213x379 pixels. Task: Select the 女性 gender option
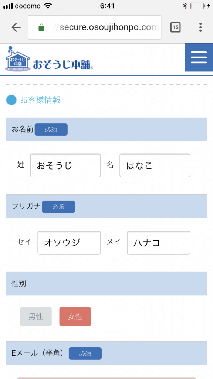tap(75, 316)
